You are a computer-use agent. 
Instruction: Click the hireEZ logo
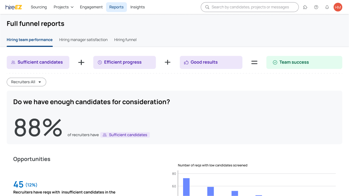click(14, 7)
